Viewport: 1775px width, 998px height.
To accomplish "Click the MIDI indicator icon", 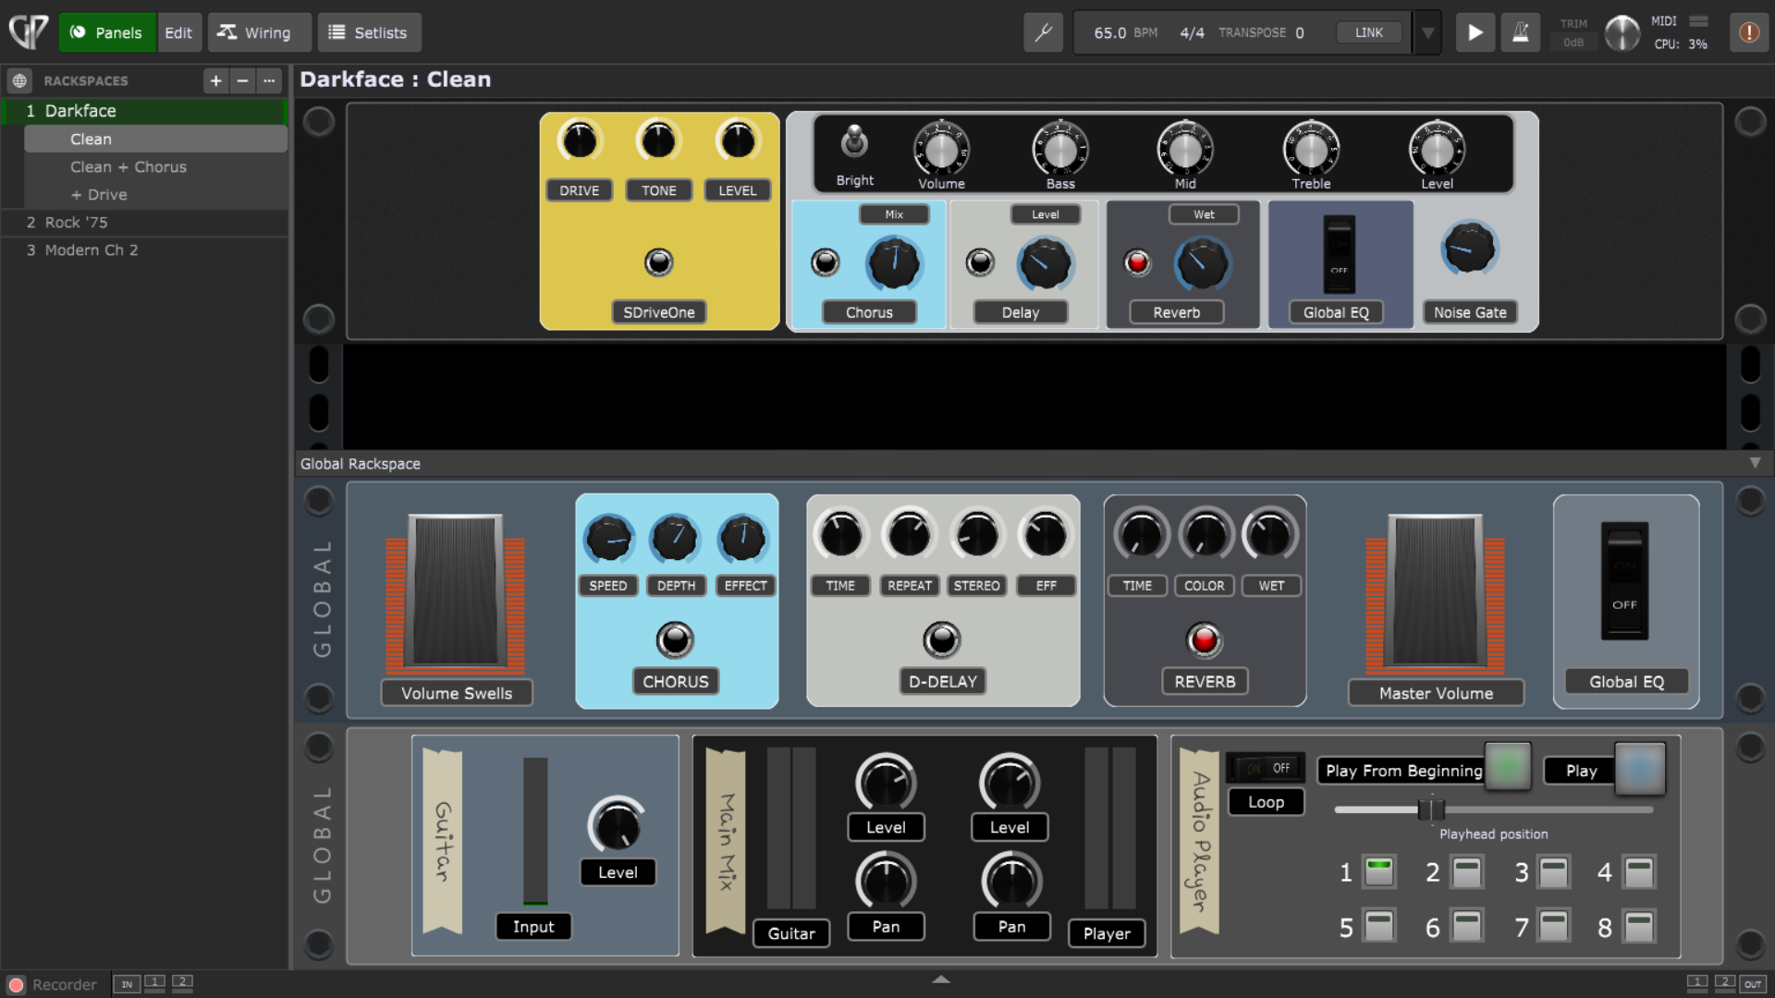I will tap(1698, 23).
